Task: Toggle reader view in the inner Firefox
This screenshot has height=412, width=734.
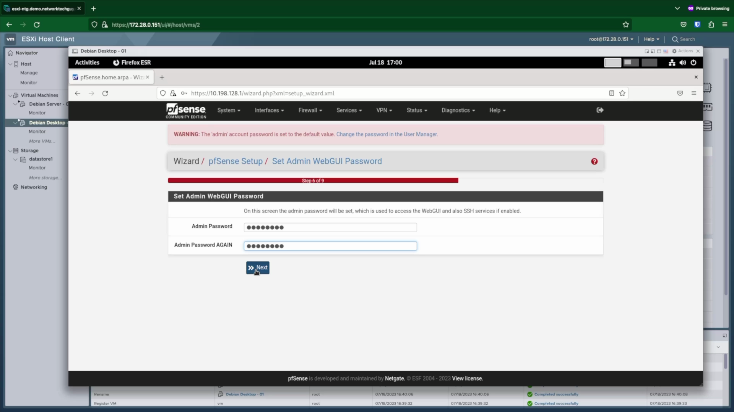Action: pos(611,93)
